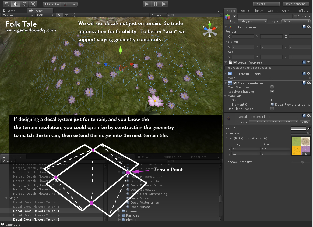Enable Use Light Probes checkbox

pos(272,109)
